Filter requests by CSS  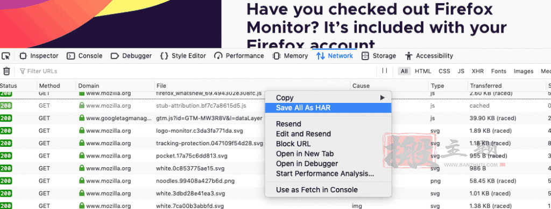point(444,71)
